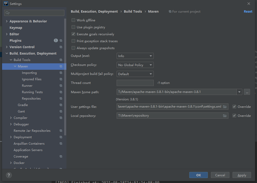
Task: Enable the Work offline checkbox
Action: (x=73, y=20)
